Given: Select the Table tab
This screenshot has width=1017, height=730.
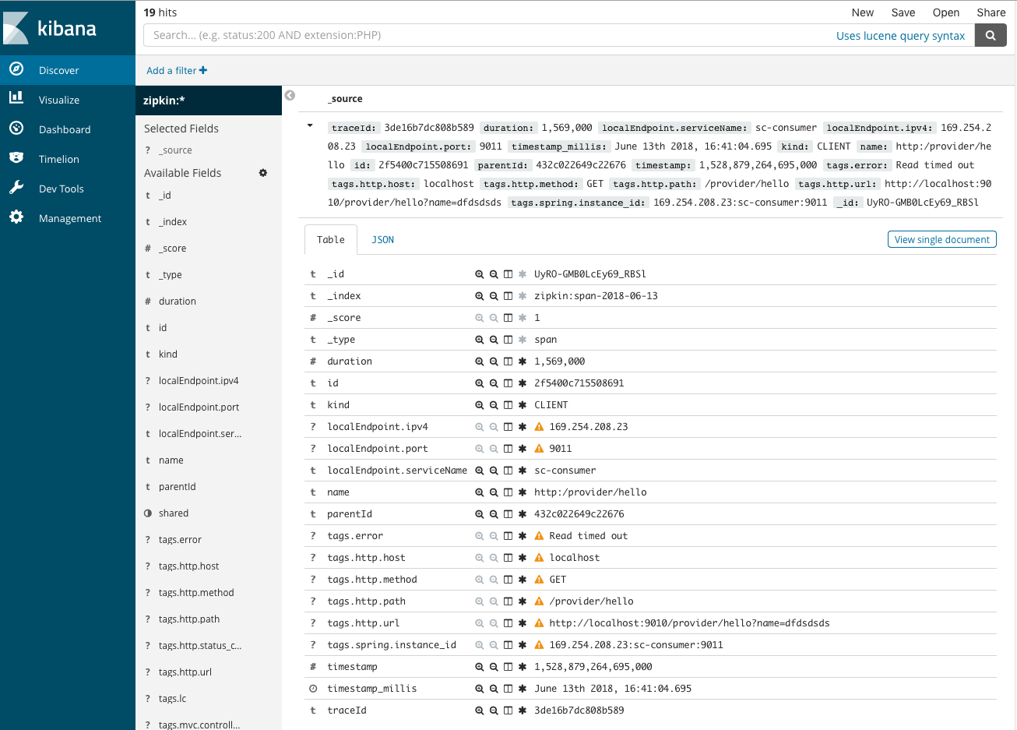Looking at the screenshot, I should pos(330,240).
